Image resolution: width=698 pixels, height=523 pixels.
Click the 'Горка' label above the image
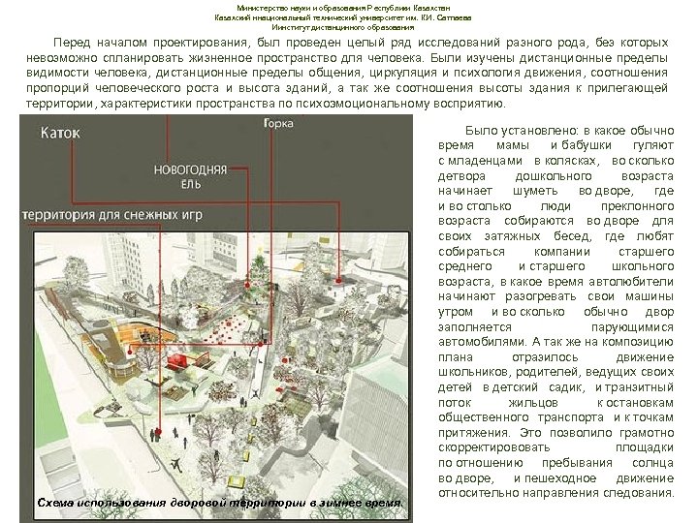pos(278,123)
